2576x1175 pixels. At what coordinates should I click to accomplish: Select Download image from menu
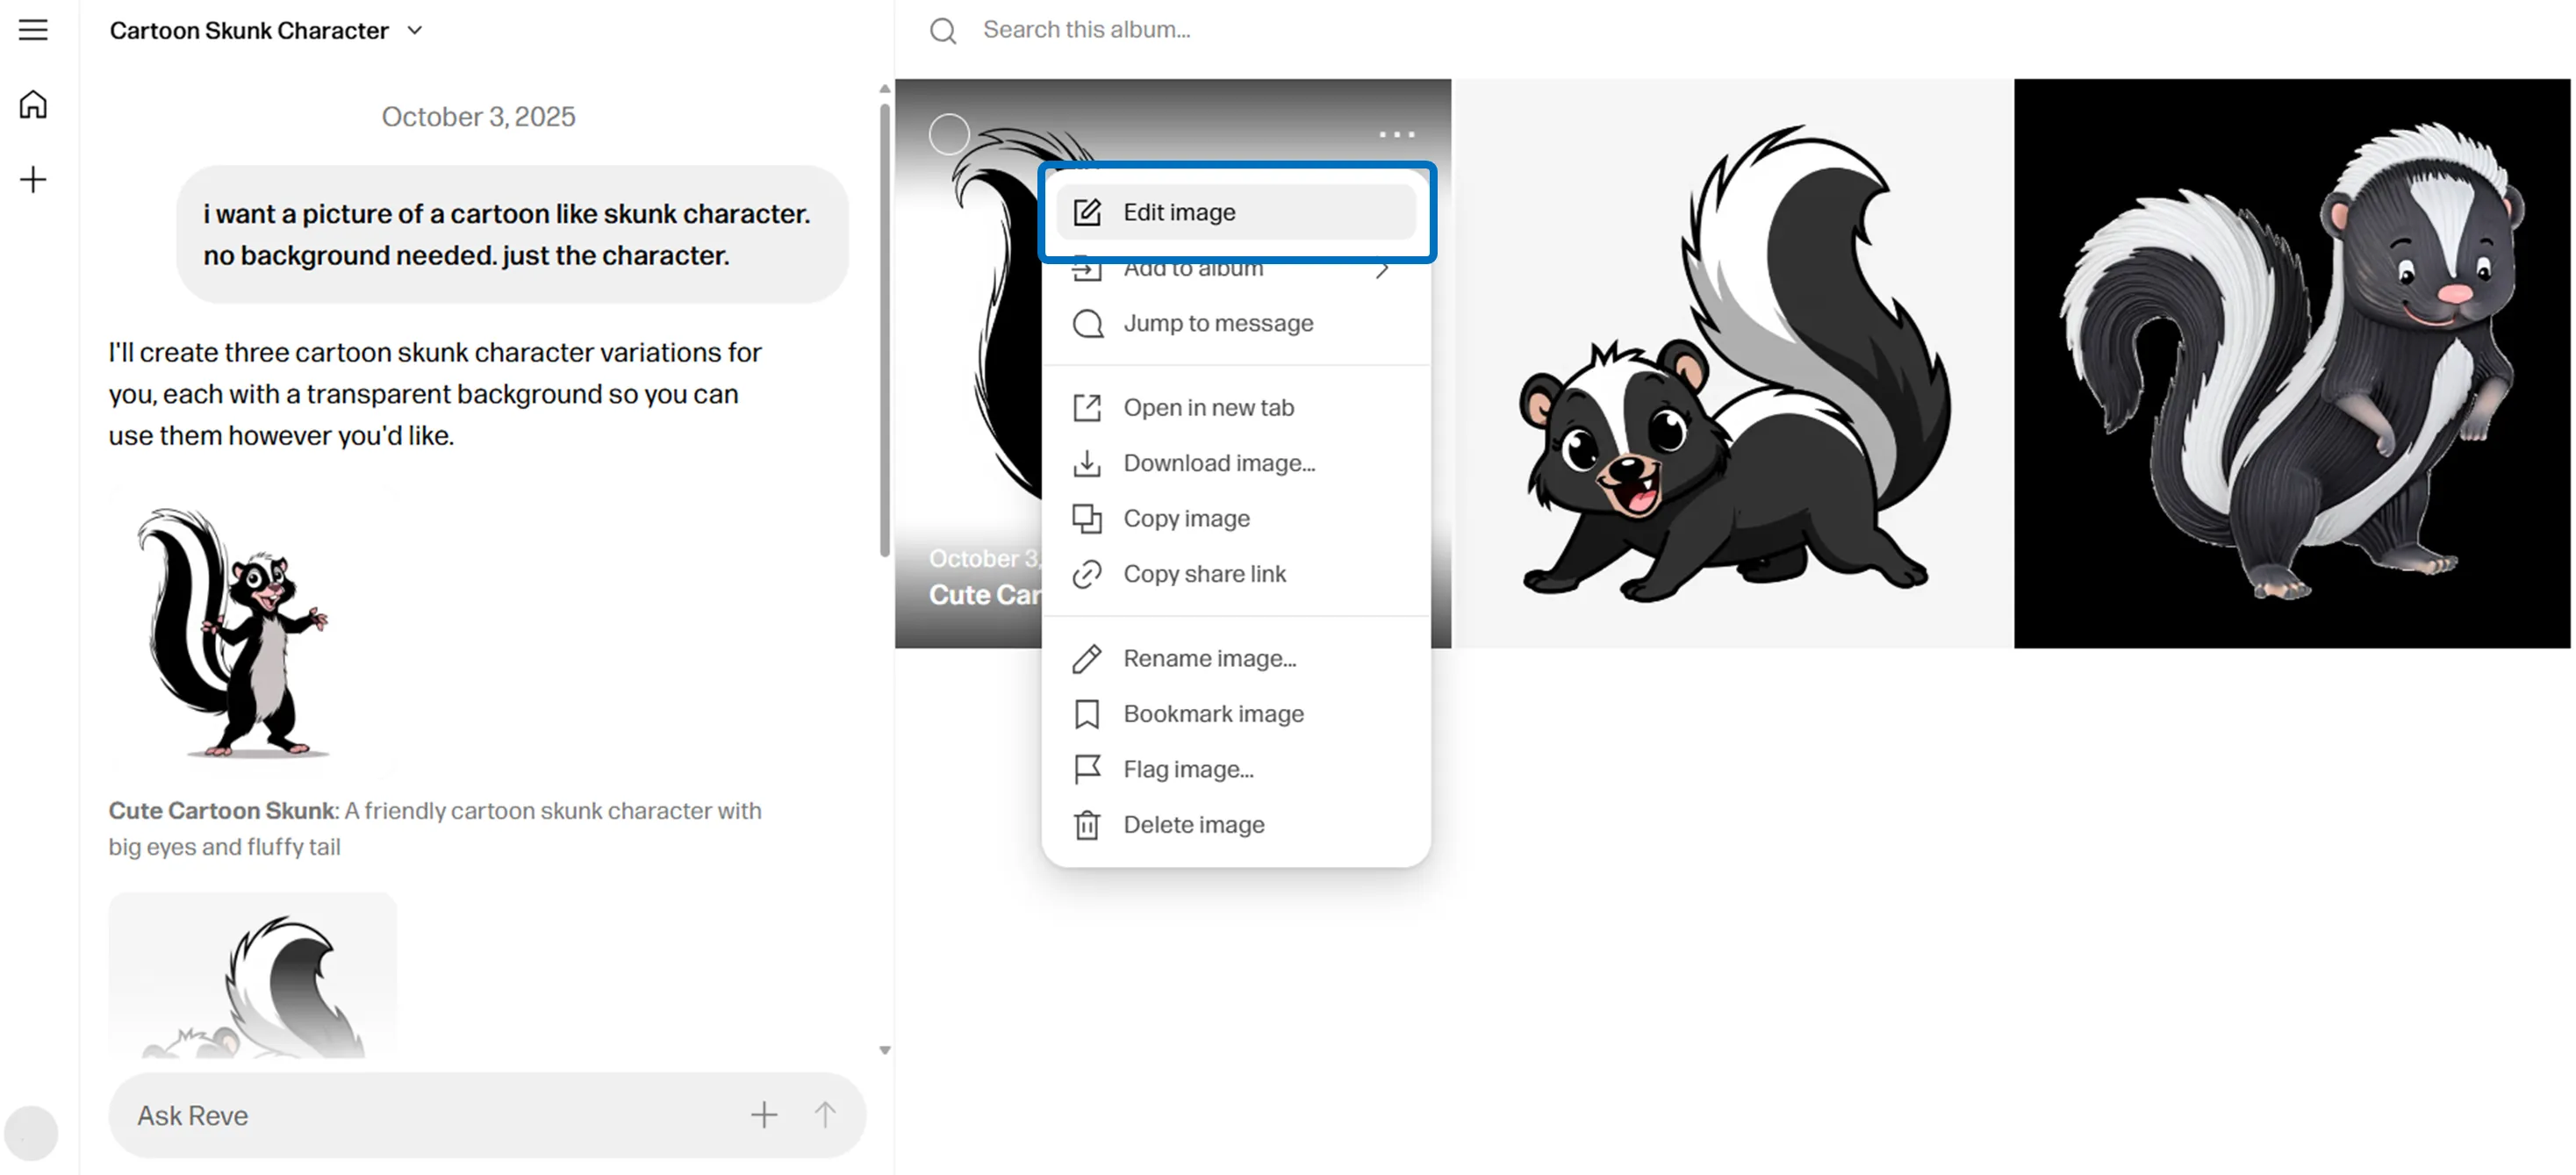pos(1219,463)
